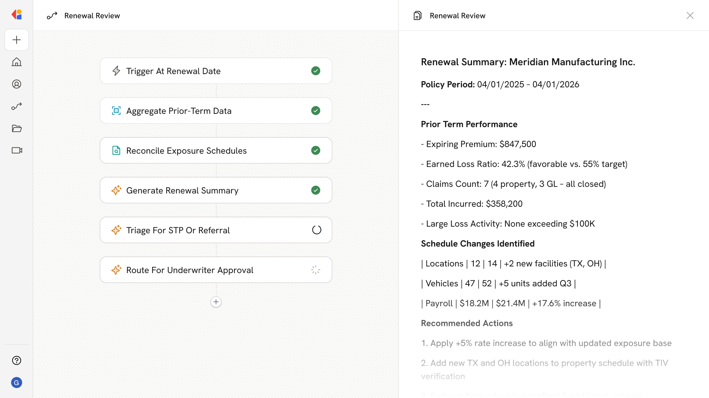Click the Renewal Review workflow title
Screen dimensions: 709x398
[x=92, y=15]
